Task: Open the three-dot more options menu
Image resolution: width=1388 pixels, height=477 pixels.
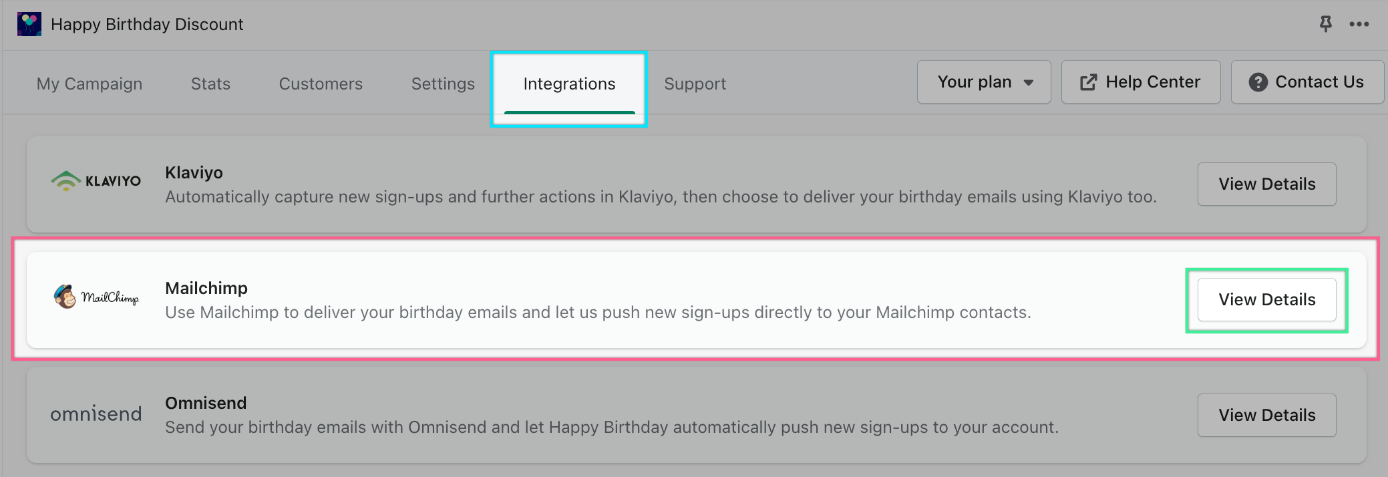Action: point(1359,24)
